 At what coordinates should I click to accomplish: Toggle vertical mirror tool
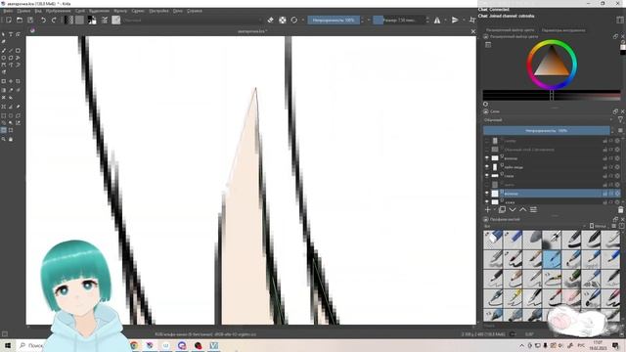pos(455,20)
